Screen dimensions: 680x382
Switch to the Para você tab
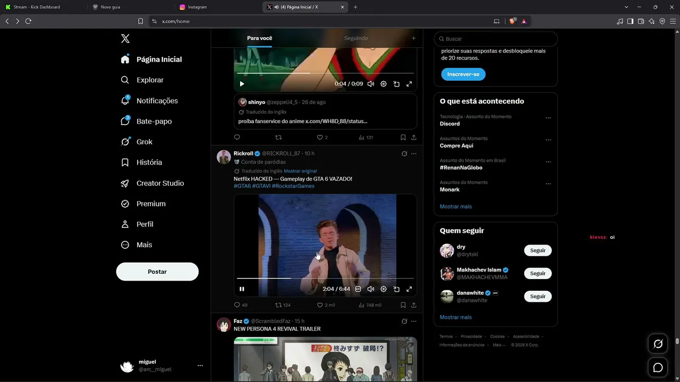point(259,38)
